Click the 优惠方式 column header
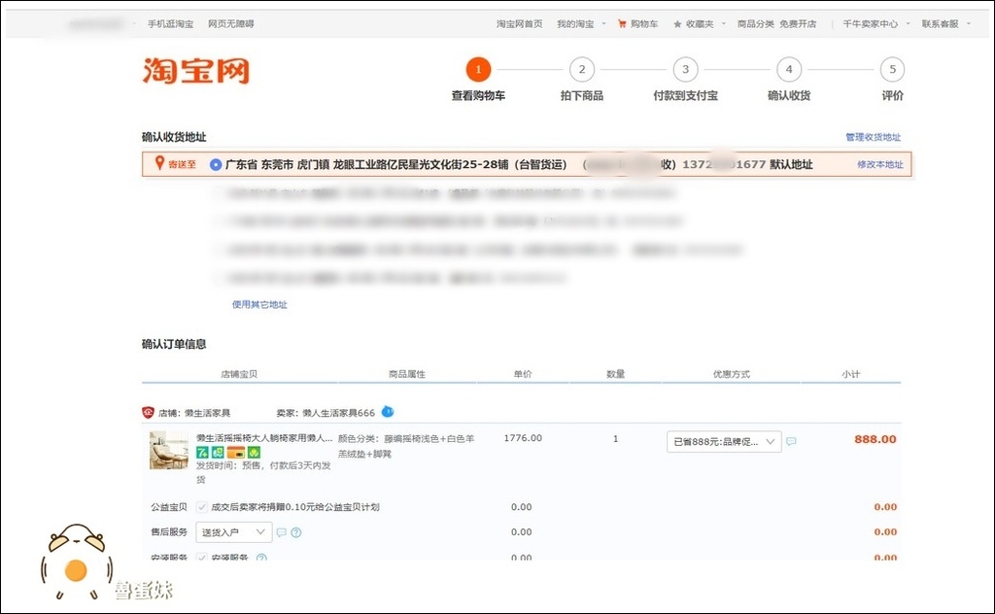This screenshot has width=995, height=614. tap(731, 374)
